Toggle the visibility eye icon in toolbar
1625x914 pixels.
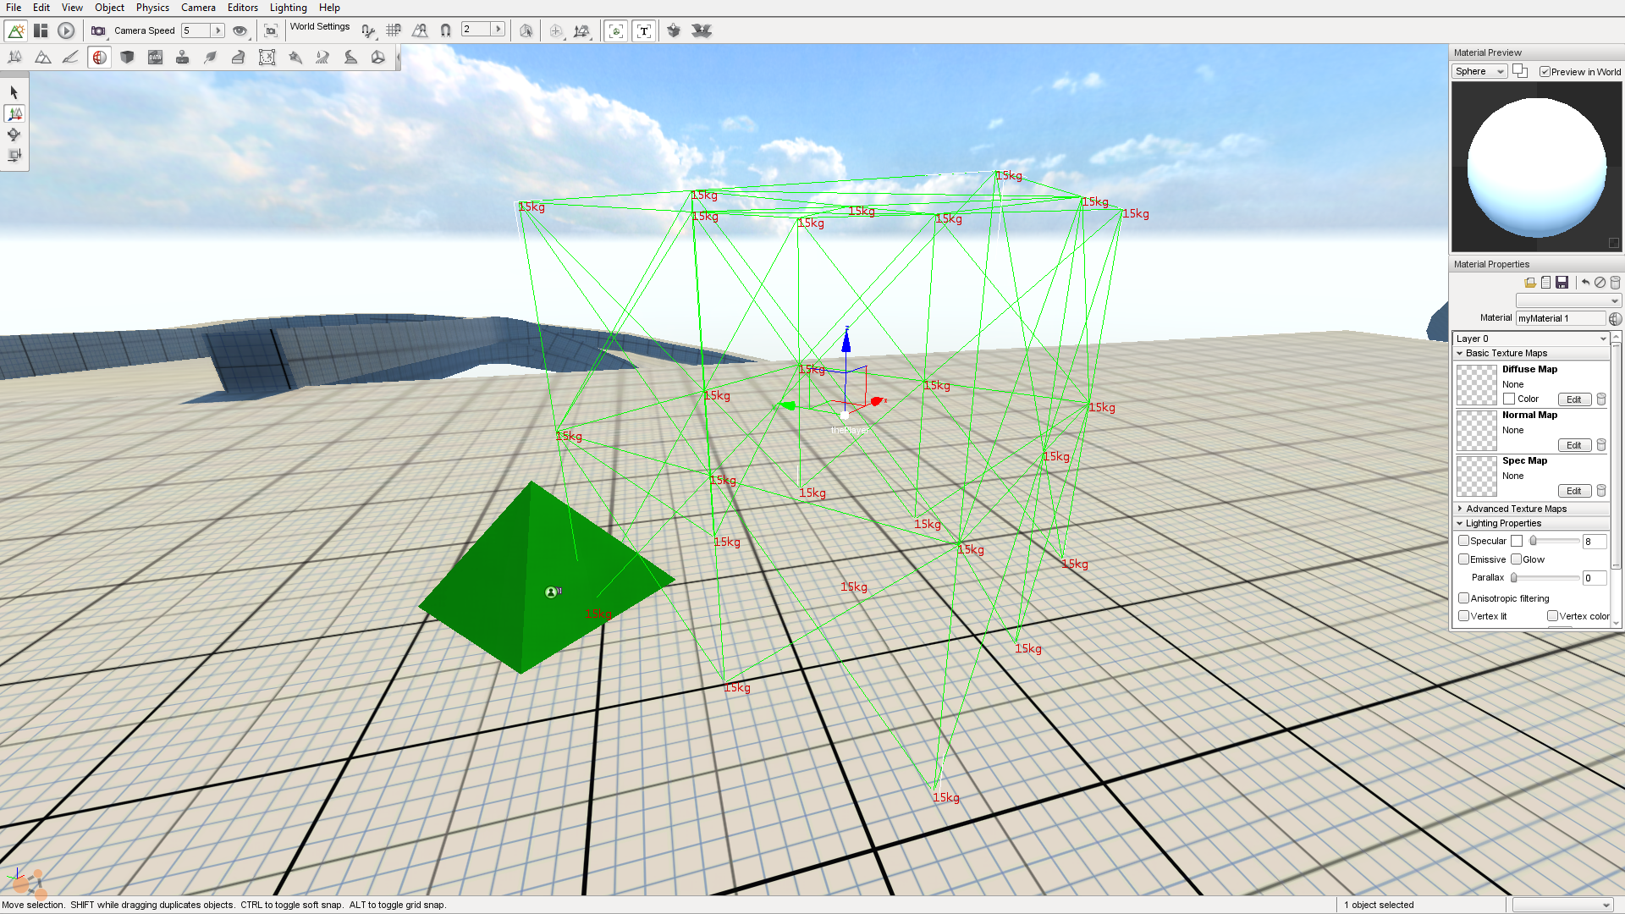pyautogui.click(x=240, y=31)
